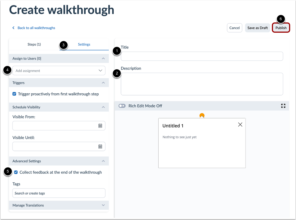Cancel creating the walkthrough

tap(234, 28)
